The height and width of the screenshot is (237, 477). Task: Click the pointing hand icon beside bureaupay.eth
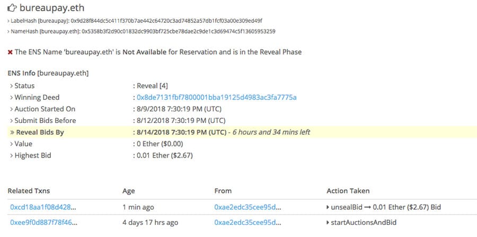12,8
